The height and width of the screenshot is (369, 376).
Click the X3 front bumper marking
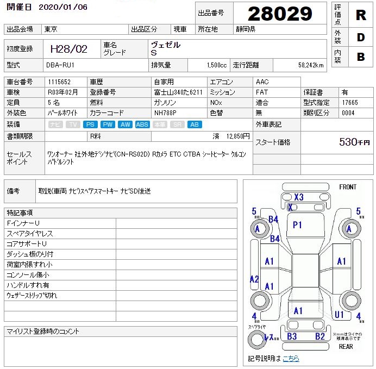tap(298, 197)
